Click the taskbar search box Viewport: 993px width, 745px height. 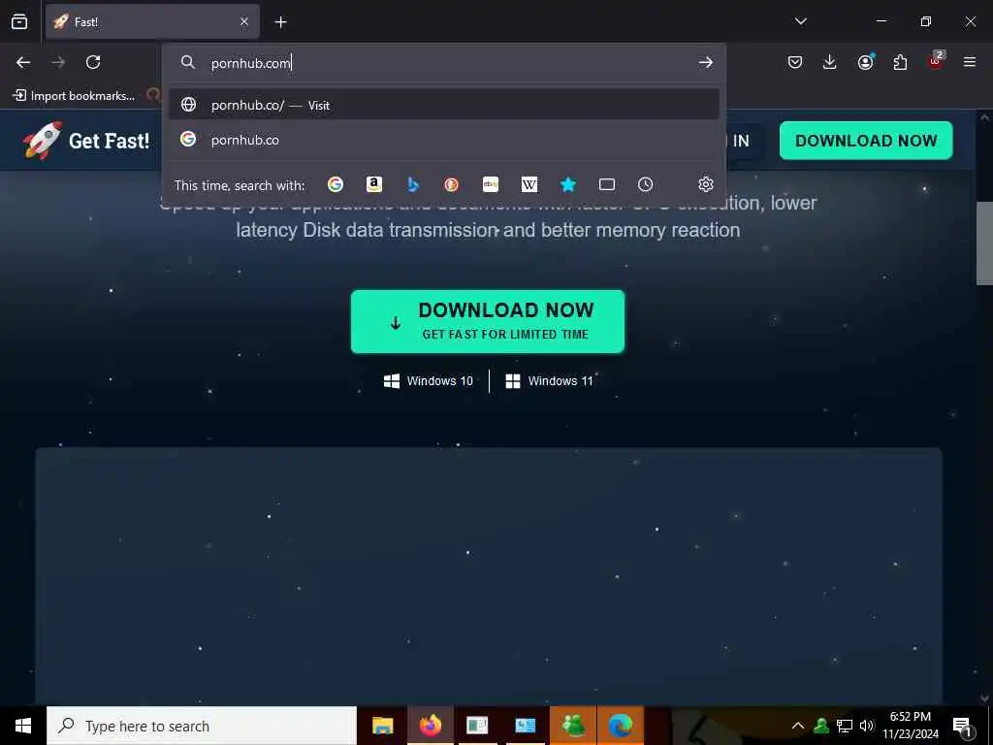point(202,726)
